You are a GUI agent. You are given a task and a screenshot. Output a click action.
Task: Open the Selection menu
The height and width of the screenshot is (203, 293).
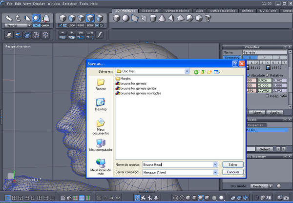click(70, 4)
